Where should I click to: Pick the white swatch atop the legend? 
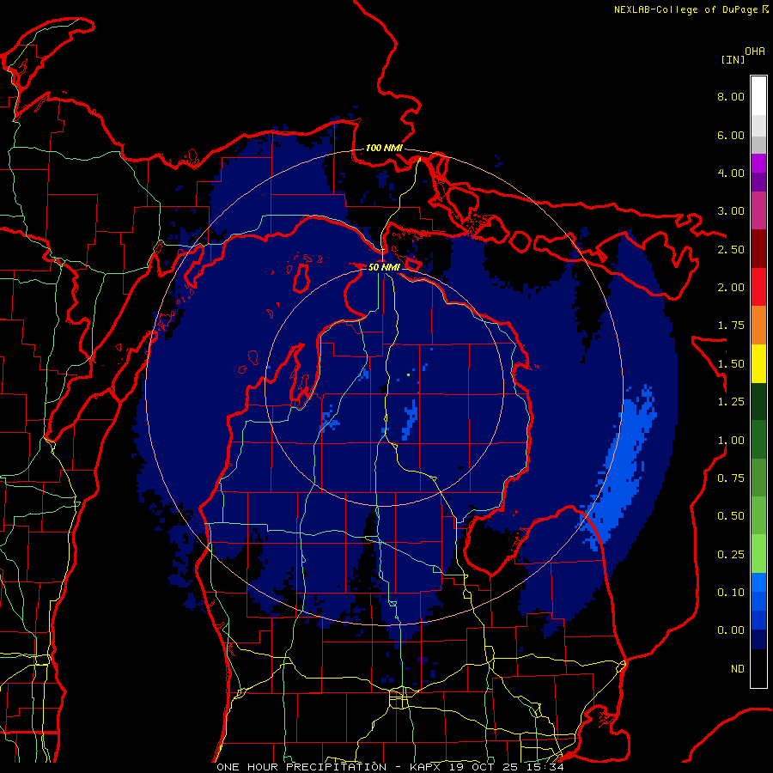(x=758, y=95)
